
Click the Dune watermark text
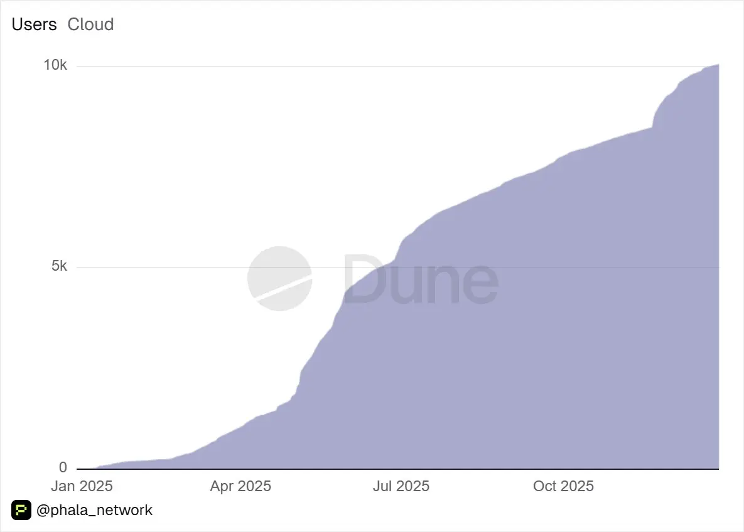421,279
